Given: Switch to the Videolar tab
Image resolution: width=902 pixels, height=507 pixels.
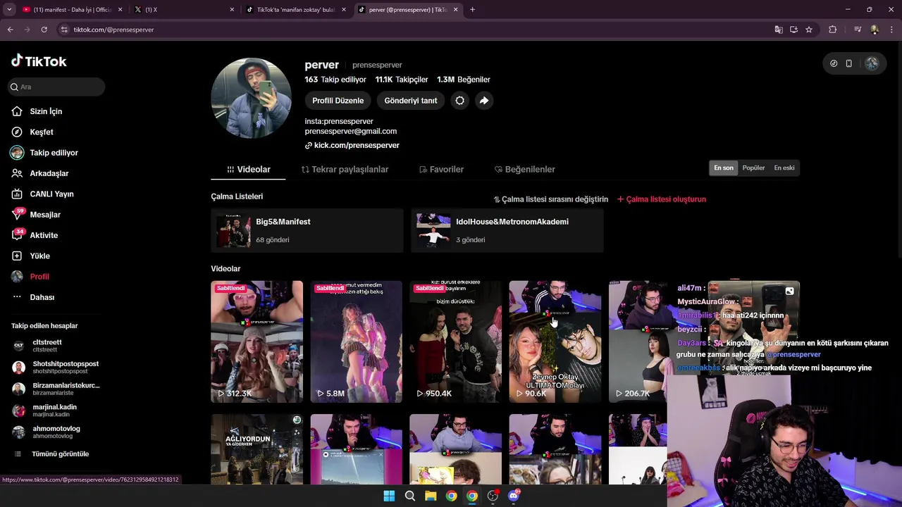Looking at the screenshot, I should coord(249,170).
